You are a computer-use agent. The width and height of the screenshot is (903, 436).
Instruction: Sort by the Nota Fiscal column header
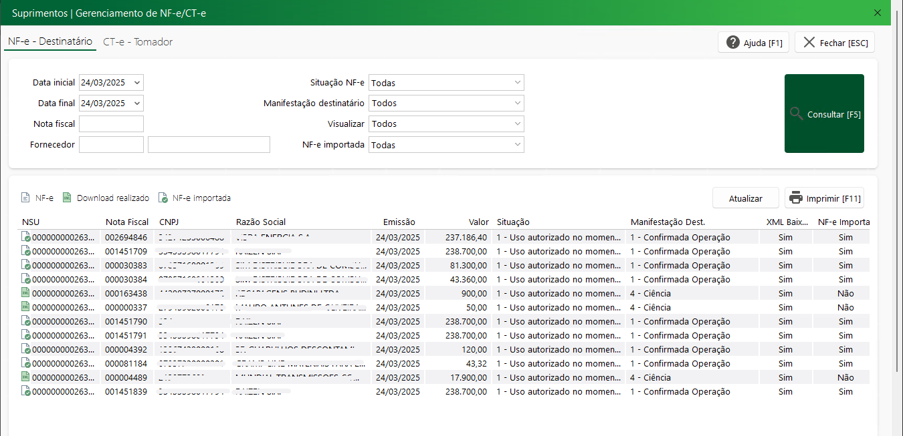pyautogui.click(x=128, y=222)
